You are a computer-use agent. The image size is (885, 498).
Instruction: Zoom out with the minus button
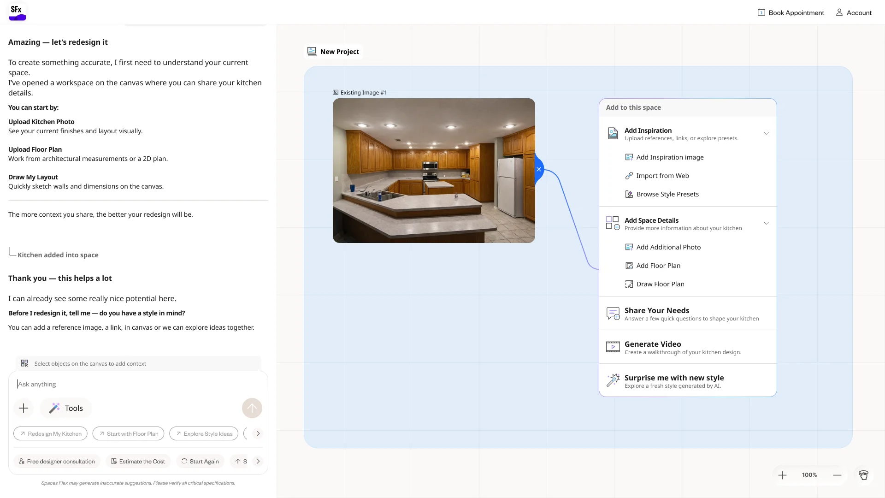pyautogui.click(x=838, y=475)
